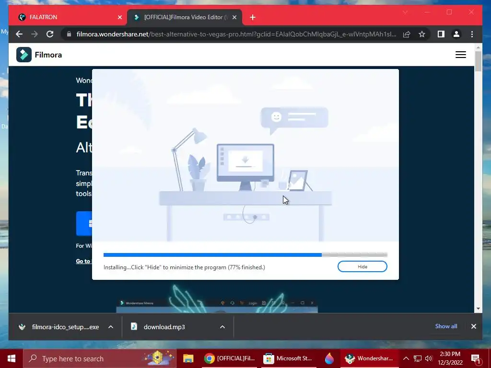Open Chrome's three-dot menu
The height and width of the screenshot is (368, 491).
(472, 34)
